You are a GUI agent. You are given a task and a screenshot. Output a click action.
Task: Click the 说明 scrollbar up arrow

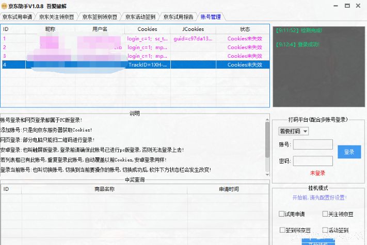coord(267,120)
